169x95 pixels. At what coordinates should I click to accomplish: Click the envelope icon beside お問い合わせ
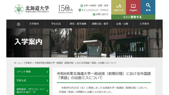94,14
